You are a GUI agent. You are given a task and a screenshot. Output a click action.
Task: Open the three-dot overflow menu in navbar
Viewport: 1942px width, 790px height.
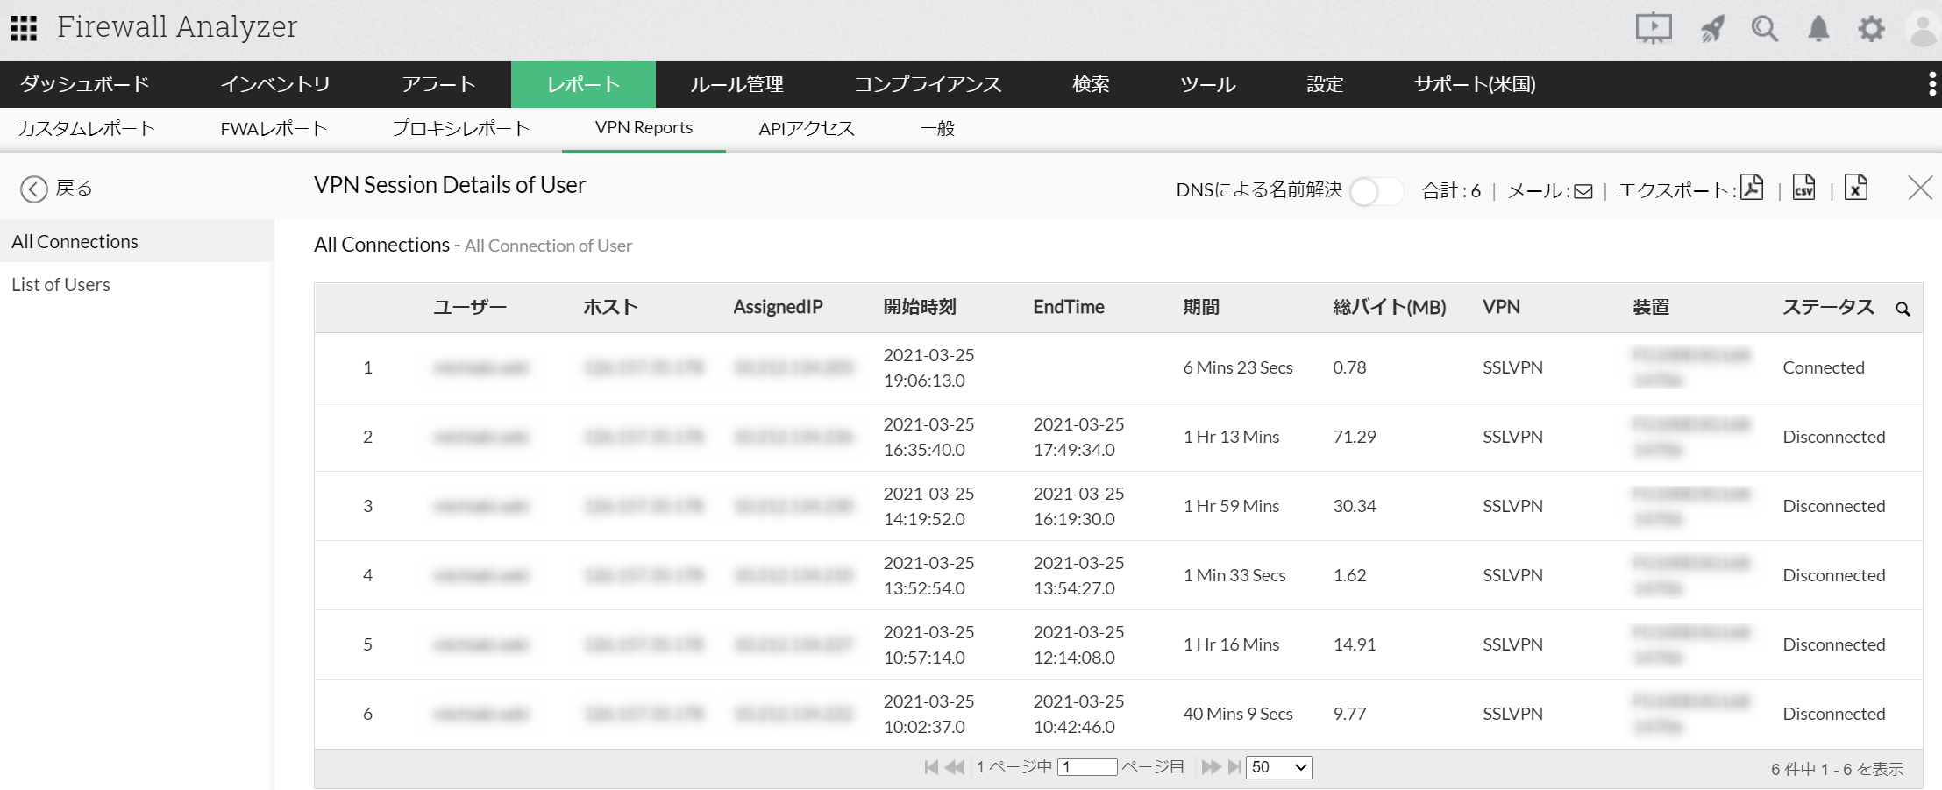(1931, 84)
